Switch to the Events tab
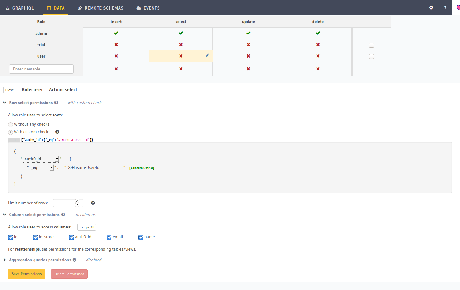The image size is (460, 290). [148, 8]
